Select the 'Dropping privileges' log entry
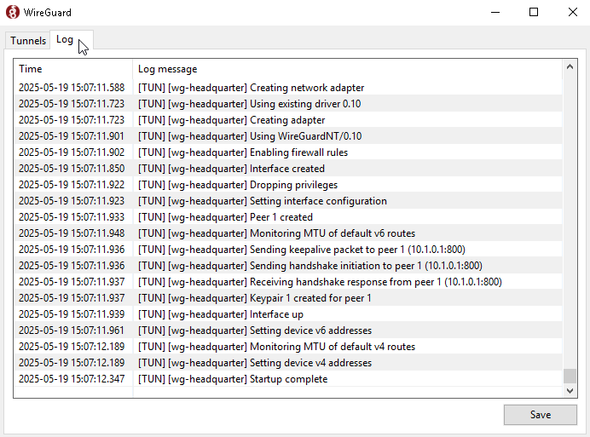The image size is (590, 437). point(288,185)
